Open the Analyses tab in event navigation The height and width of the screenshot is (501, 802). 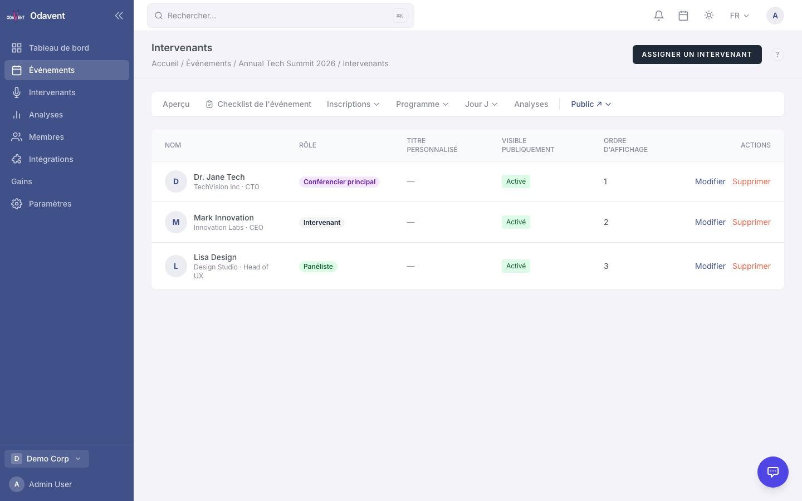[x=531, y=104]
